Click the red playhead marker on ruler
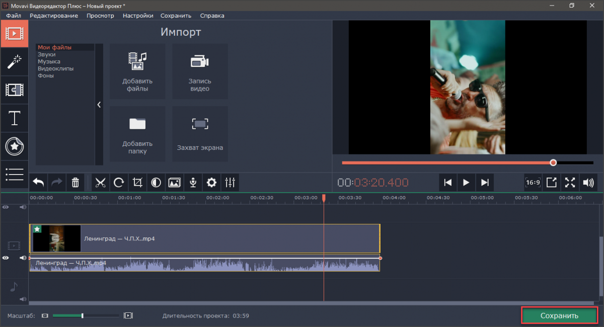The width and height of the screenshot is (604, 327). coord(324,199)
